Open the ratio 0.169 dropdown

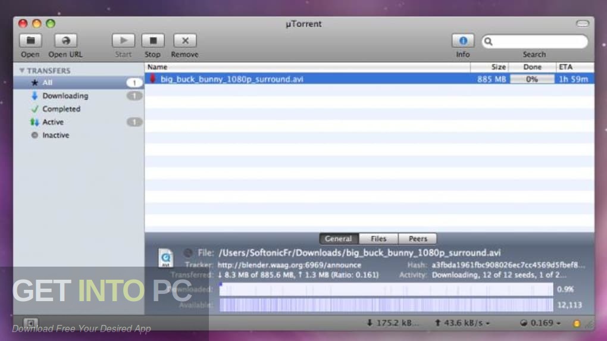pyautogui.click(x=540, y=323)
